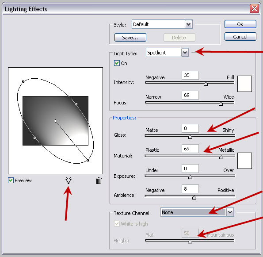Click the new light bulb icon
The height and width of the screenshot is (257, 263).
69,180
